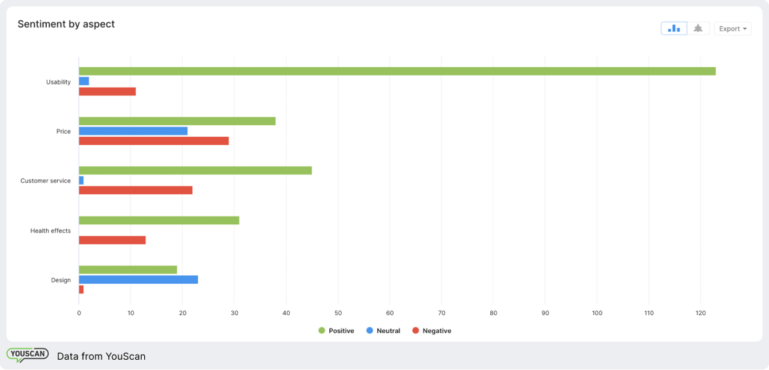
Task: Click the red Price negative bar
Action: pos(153,141)
